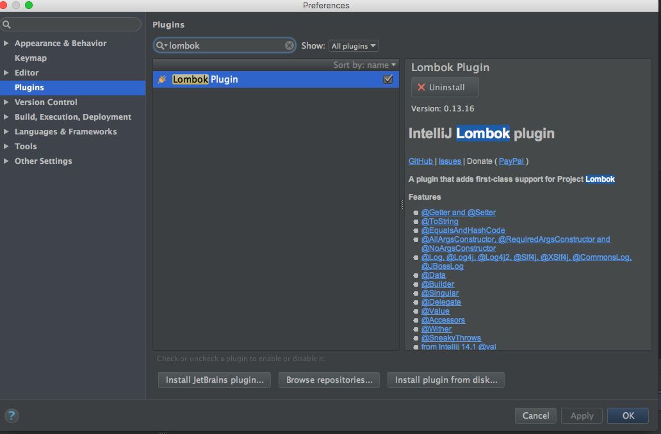Open the @Value feature link
661x434 pixels.
(x=436, y=311)
